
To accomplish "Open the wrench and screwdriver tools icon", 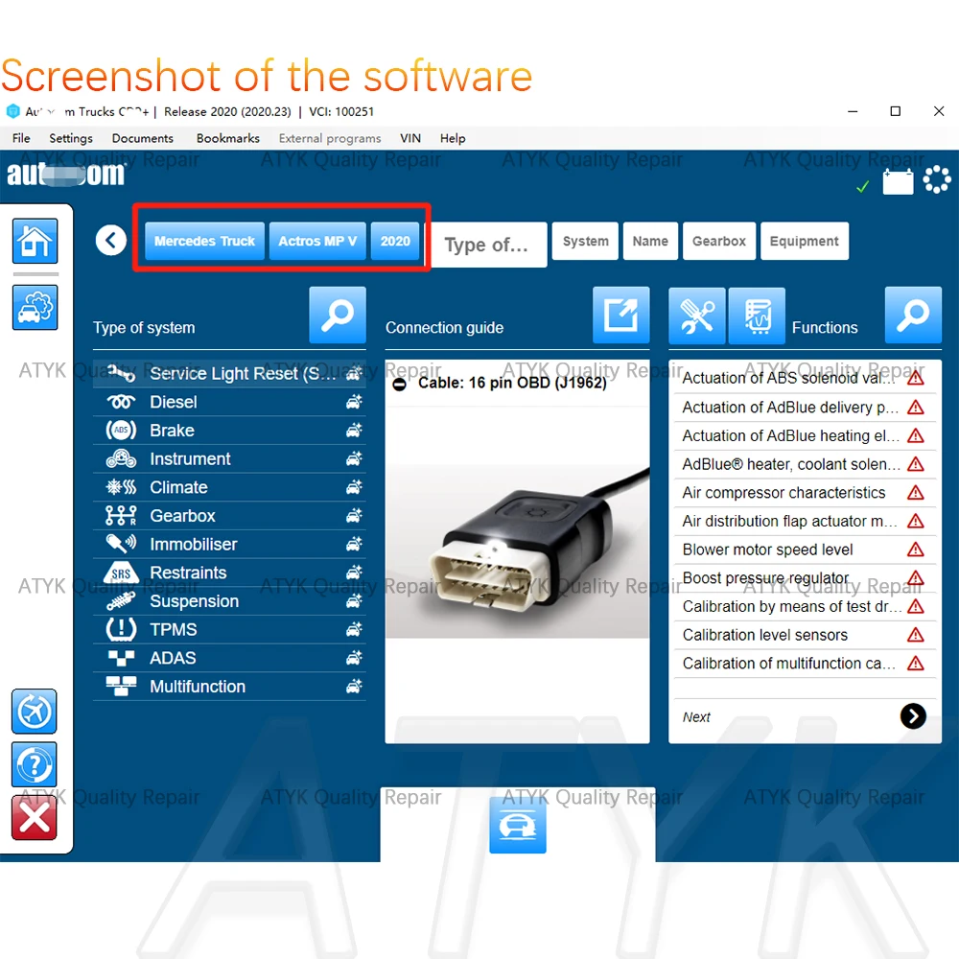I will pyautogui.click(x=697, y=316).
